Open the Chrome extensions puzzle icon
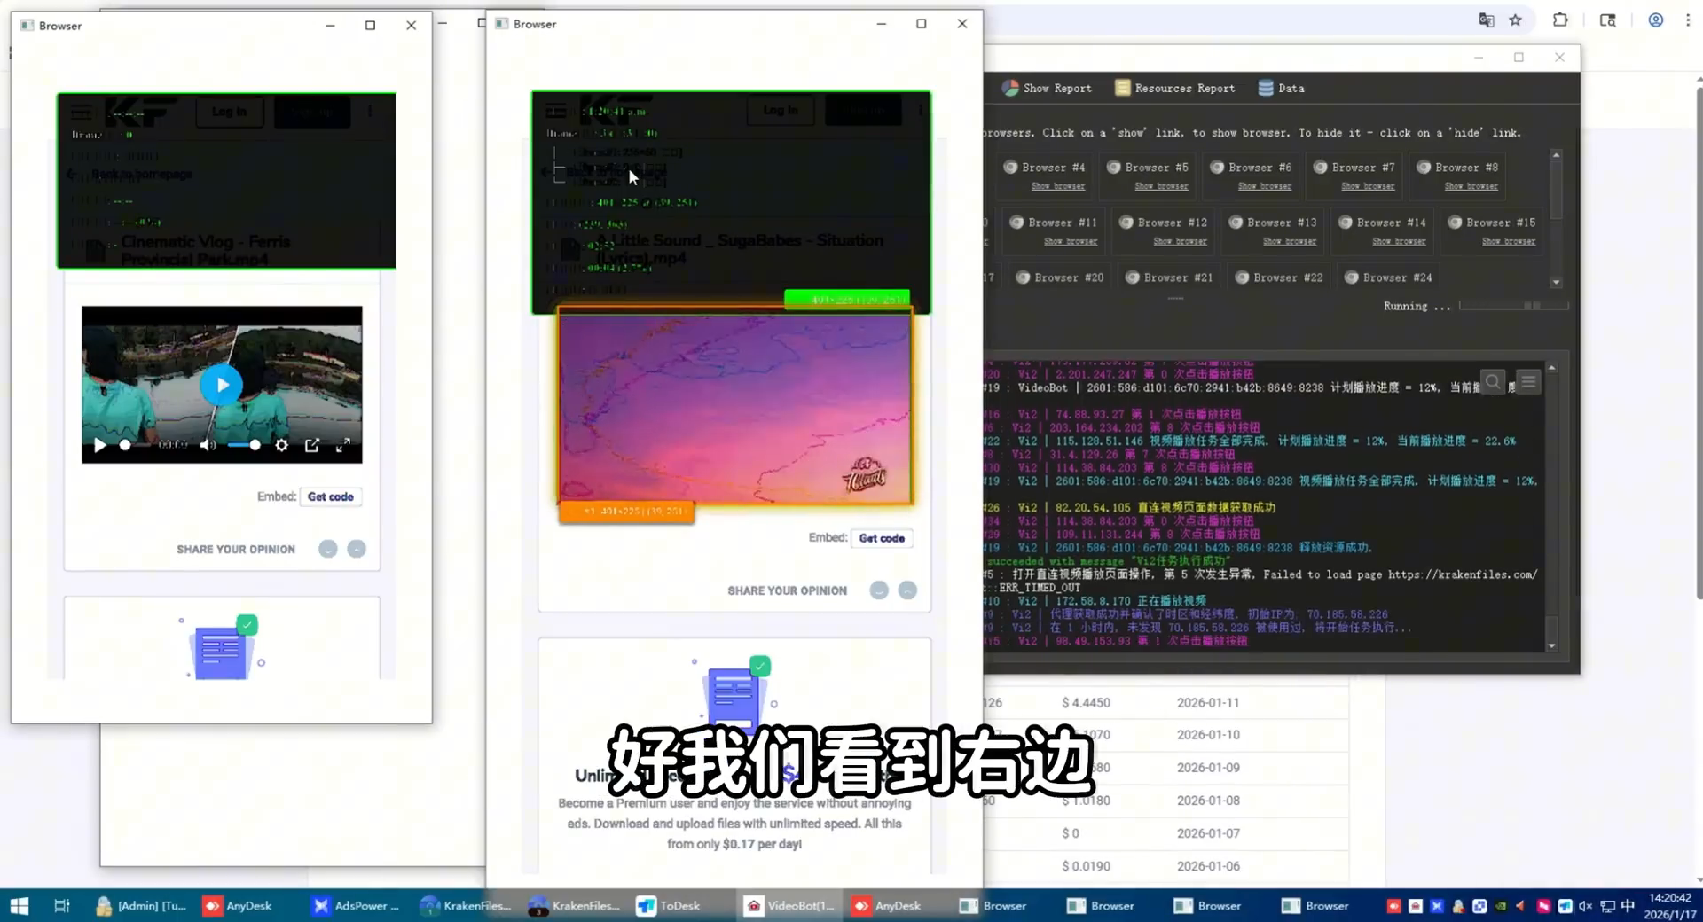1703x922 pixels. [x=1560, y=20]
